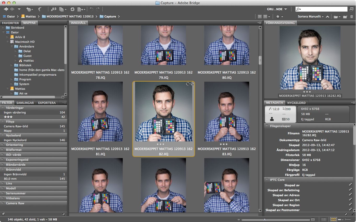Click the rotate counterclockwise icon
Image resolution: width=356 pixels, height=222 pixels.
click(91, 9)
